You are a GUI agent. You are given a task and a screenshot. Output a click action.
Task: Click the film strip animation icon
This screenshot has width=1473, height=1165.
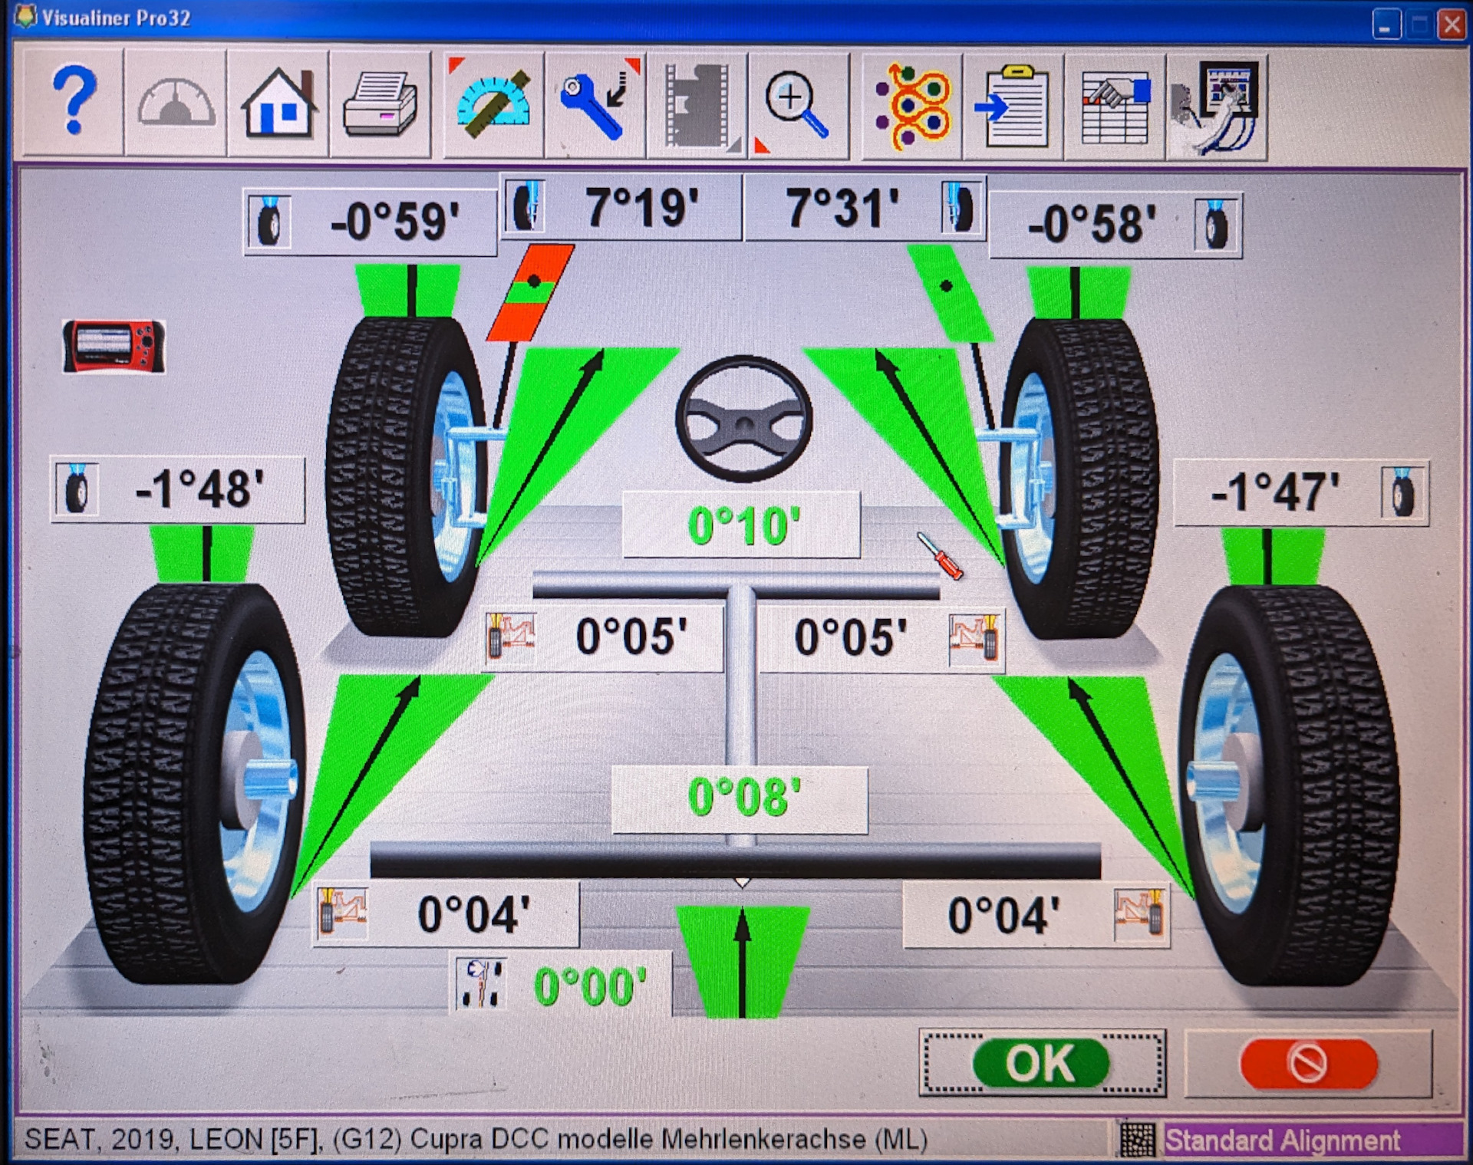tap(697, 105)
